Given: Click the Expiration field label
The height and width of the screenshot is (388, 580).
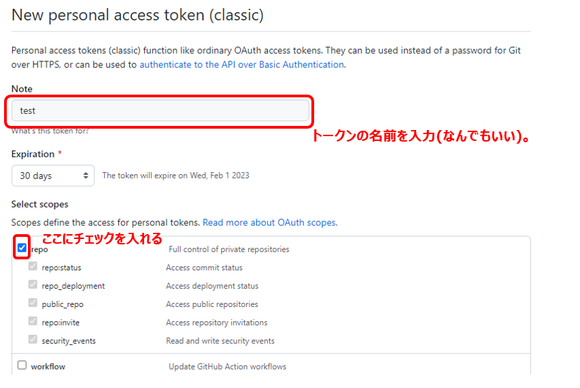Looking at the screenshot, I should (33, 154).
